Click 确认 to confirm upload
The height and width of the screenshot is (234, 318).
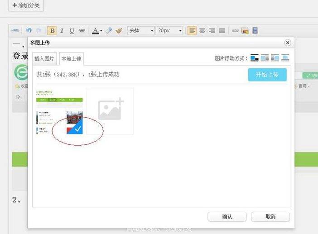pos(227,217)
